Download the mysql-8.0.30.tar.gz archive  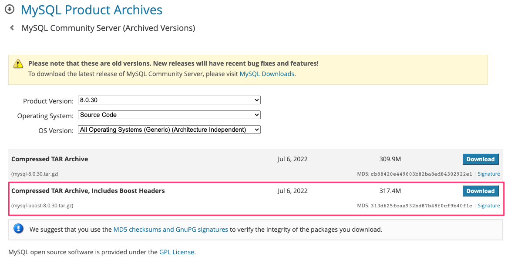(481, 159)
